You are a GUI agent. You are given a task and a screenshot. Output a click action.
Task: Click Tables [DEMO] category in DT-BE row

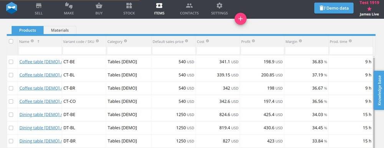tap(122, 115)
